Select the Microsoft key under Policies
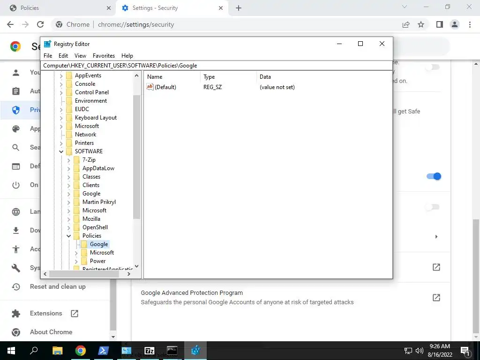Screen dimensions: 480x360 pos(102,253)
